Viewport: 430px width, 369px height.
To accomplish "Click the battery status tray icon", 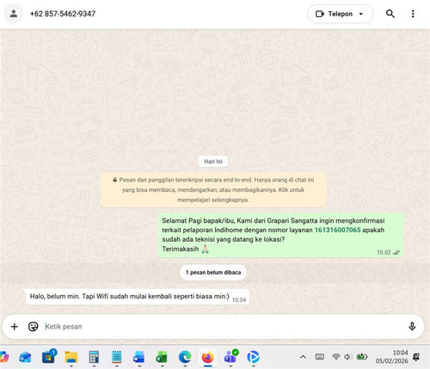I will (362, 357).
